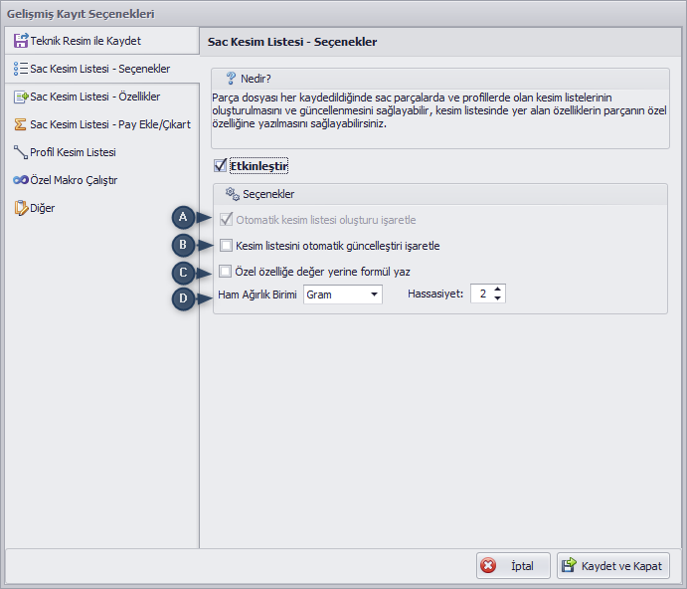Click the İptal button

pos(513,566)
